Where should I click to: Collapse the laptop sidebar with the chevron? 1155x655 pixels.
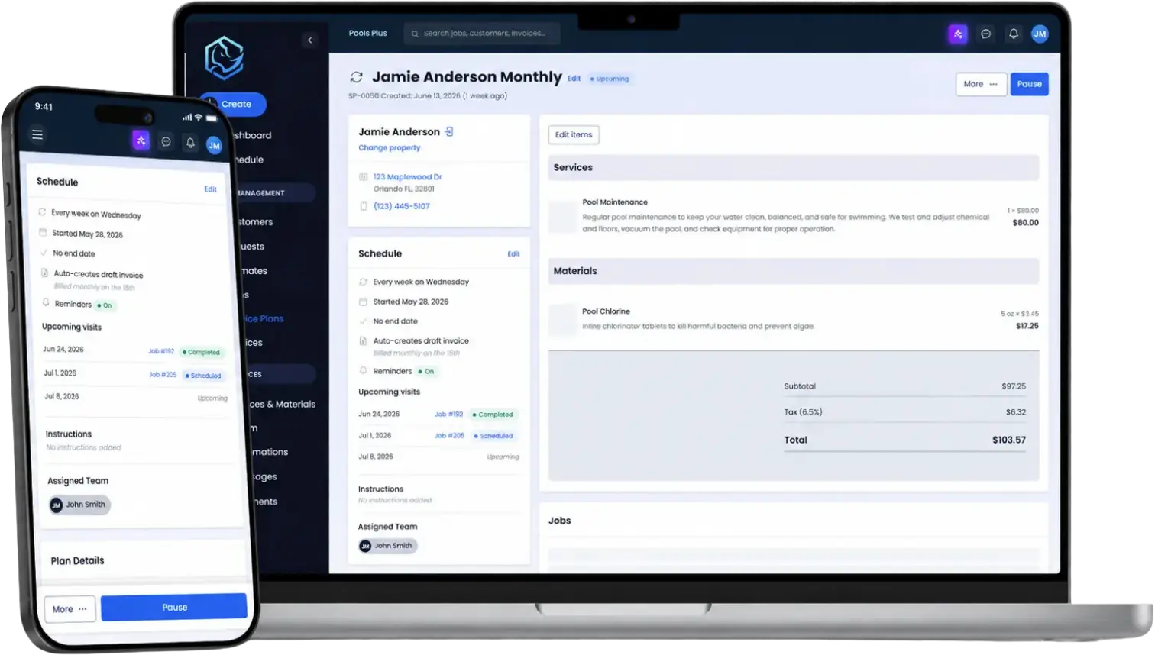point(309,40)
